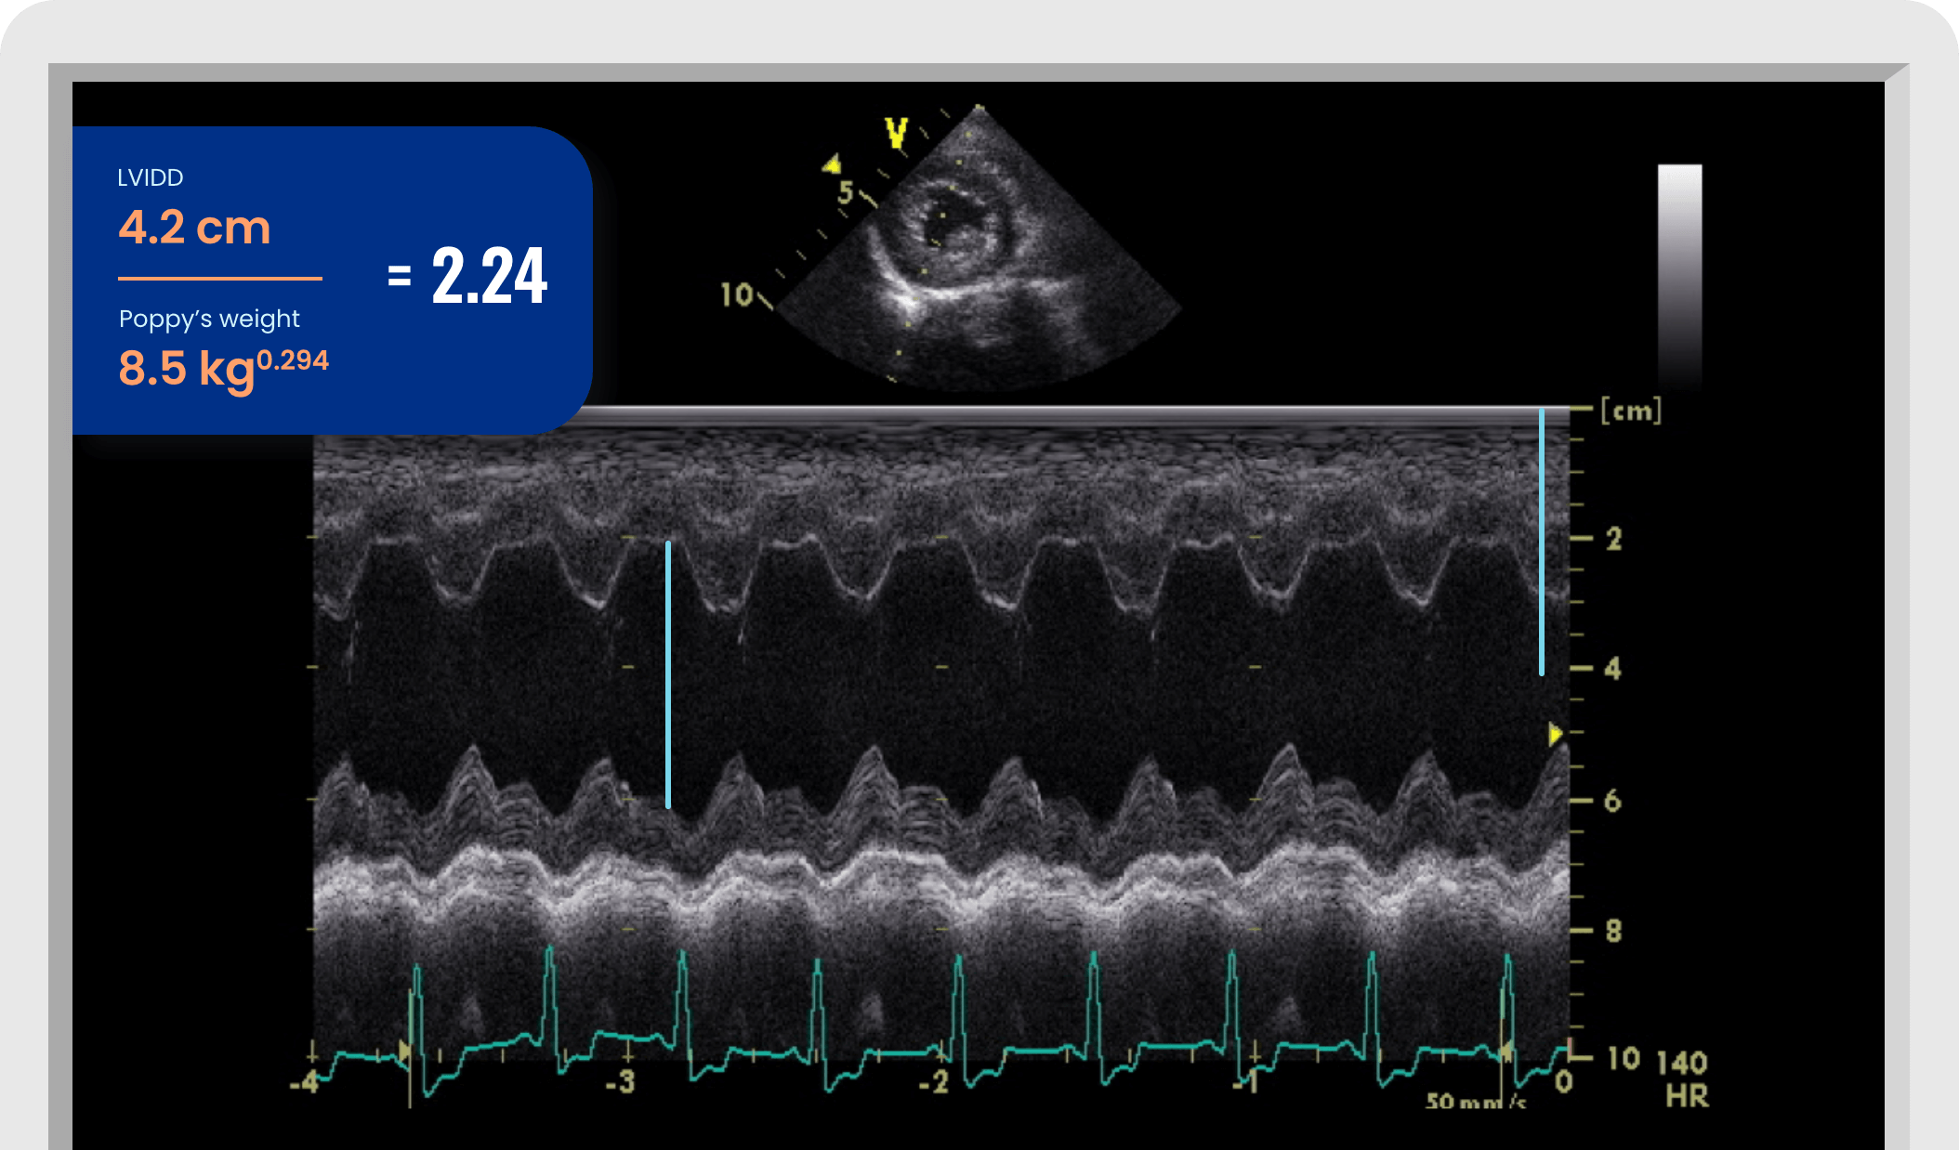1959x1150 pixels.
Task: Click depth scale mark '4'
Action: tap(1613, 668)
